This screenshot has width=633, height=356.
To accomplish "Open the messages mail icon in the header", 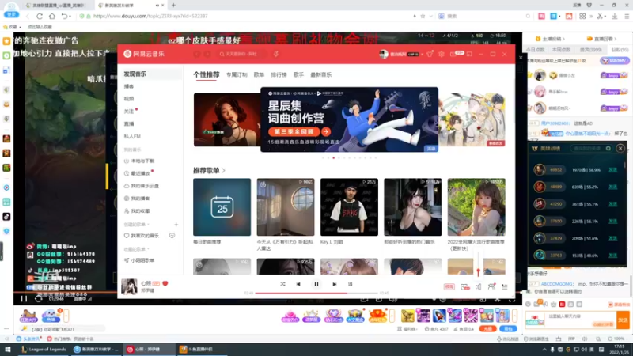I will 453,54.
